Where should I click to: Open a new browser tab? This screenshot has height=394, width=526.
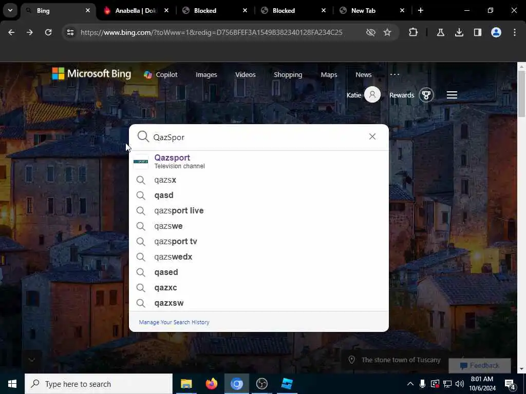pyautogui.click(x=421, y=10)
